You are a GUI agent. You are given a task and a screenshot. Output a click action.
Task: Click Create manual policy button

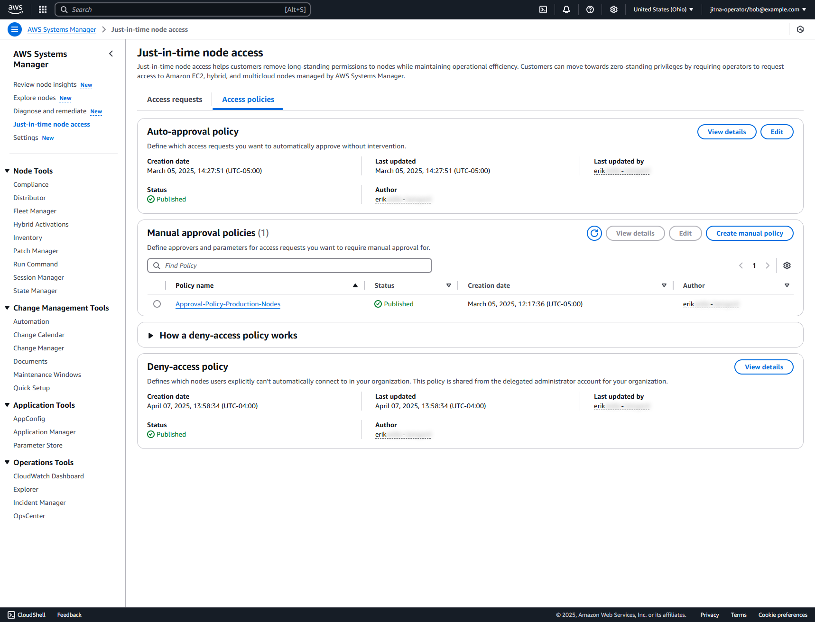click(750, 233)
